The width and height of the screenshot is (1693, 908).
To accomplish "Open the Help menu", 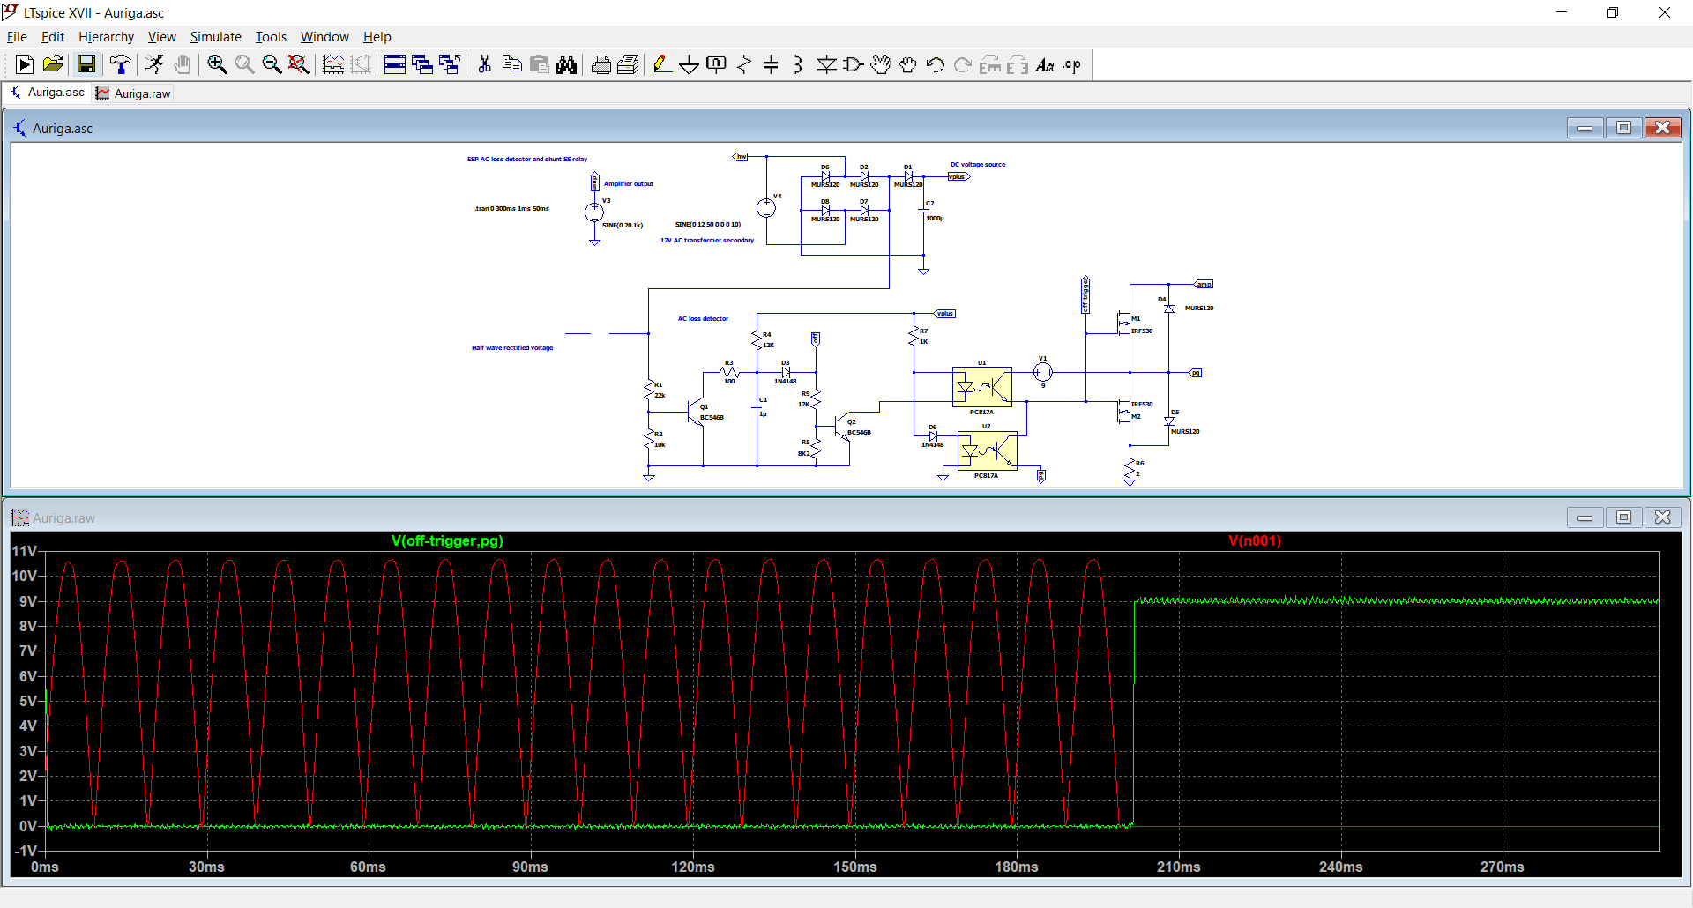I will [x=377, y=37].
